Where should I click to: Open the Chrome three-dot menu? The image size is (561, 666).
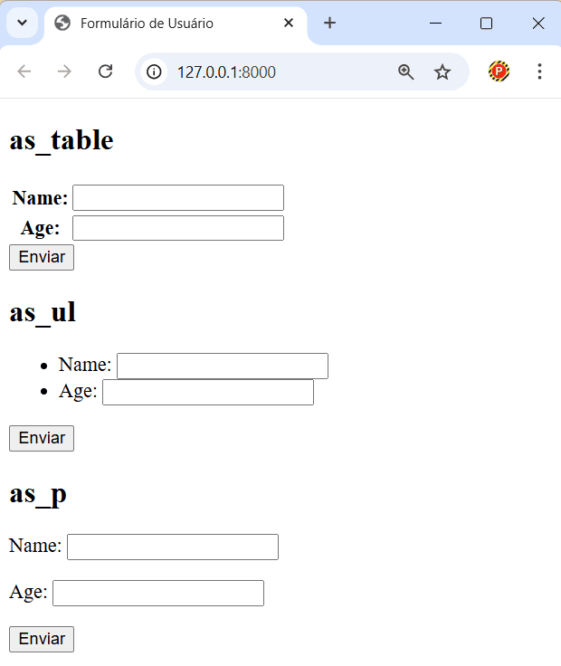coord(539,71)
